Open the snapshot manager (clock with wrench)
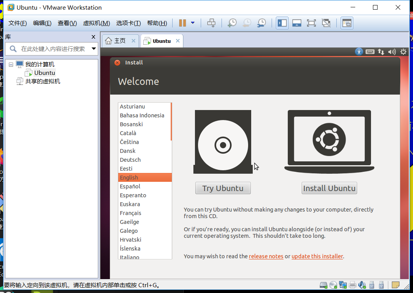 262,23
